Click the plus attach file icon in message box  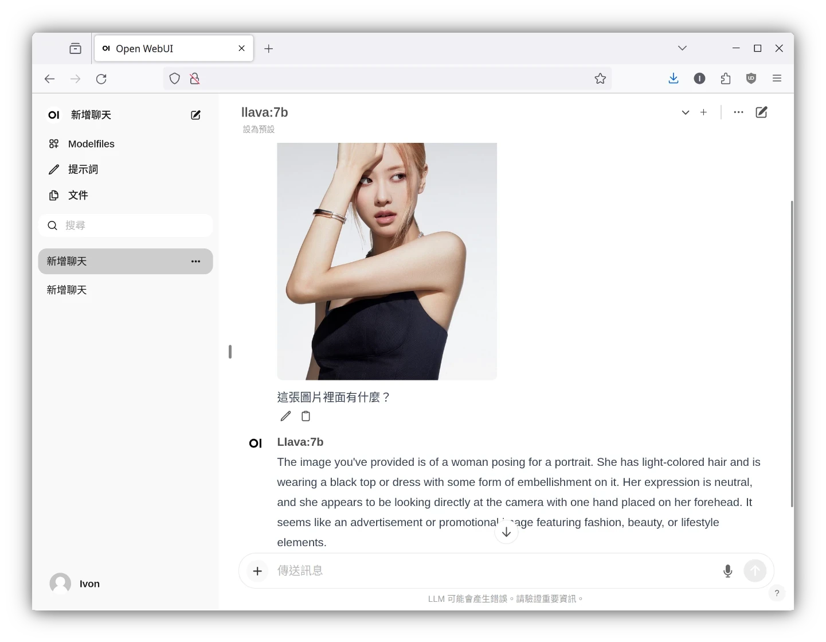click(257, 571)
